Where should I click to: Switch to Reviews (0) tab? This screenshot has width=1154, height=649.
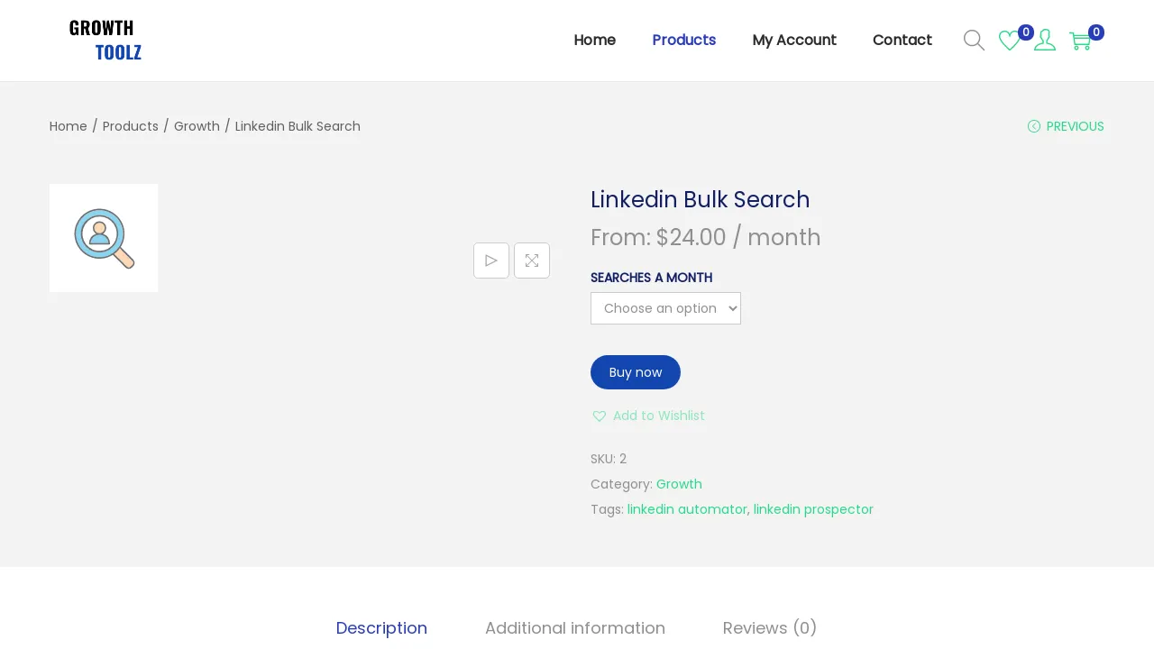pos(770,628)
